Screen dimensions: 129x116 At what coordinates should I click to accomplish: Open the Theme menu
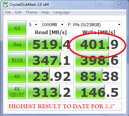(31, 12)
